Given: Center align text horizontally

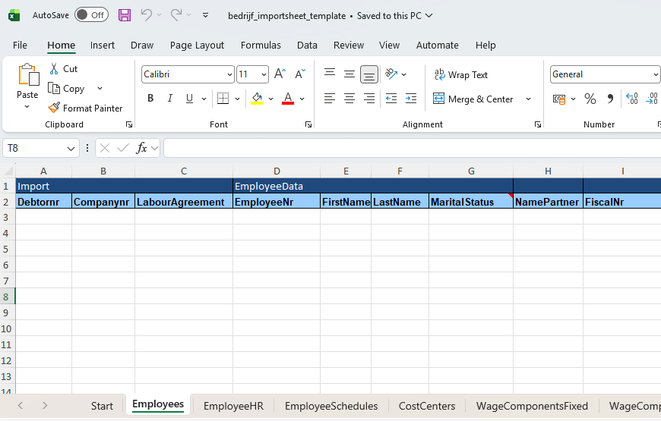Looking at the screenshot, I should [x=349, y=99].
